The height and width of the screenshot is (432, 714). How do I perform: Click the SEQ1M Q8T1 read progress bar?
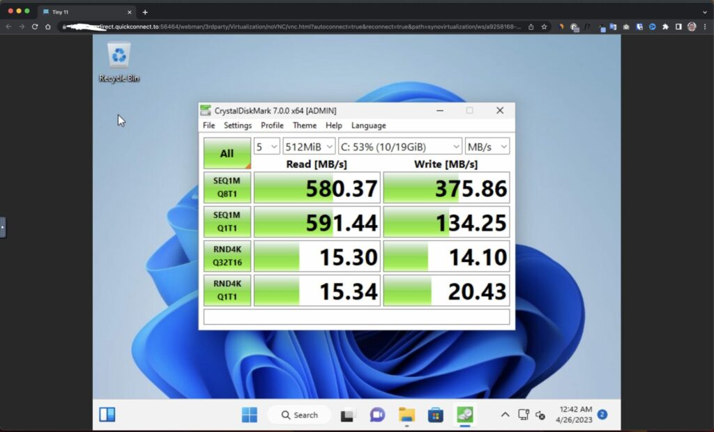coord(316,187)
